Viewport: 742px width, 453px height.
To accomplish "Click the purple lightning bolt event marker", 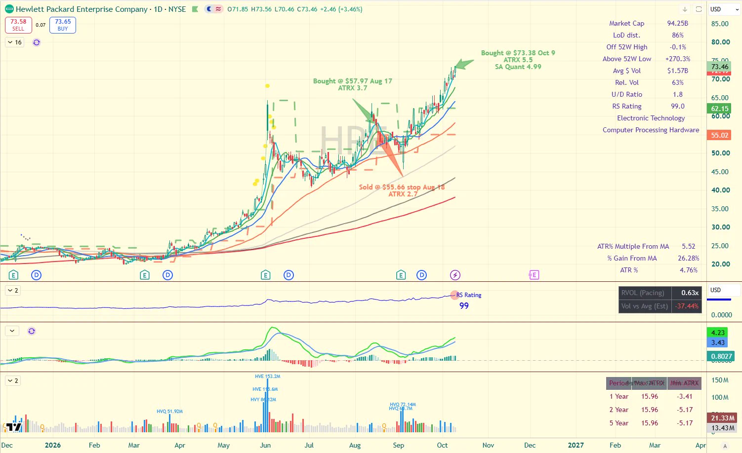I will [455, 275].
